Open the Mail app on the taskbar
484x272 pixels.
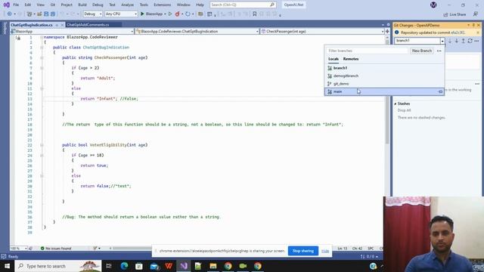pos(154,266)
